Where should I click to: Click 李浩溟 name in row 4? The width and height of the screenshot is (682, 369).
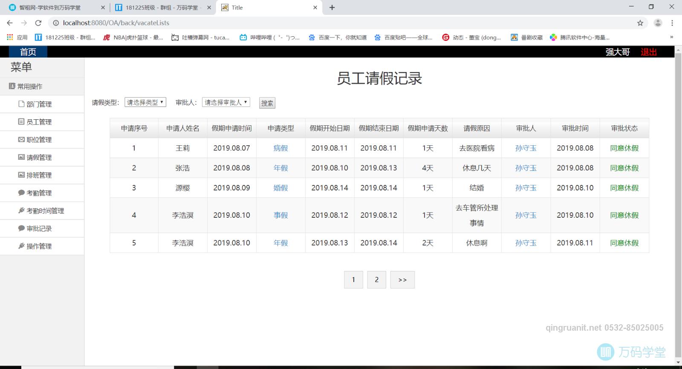182,215
